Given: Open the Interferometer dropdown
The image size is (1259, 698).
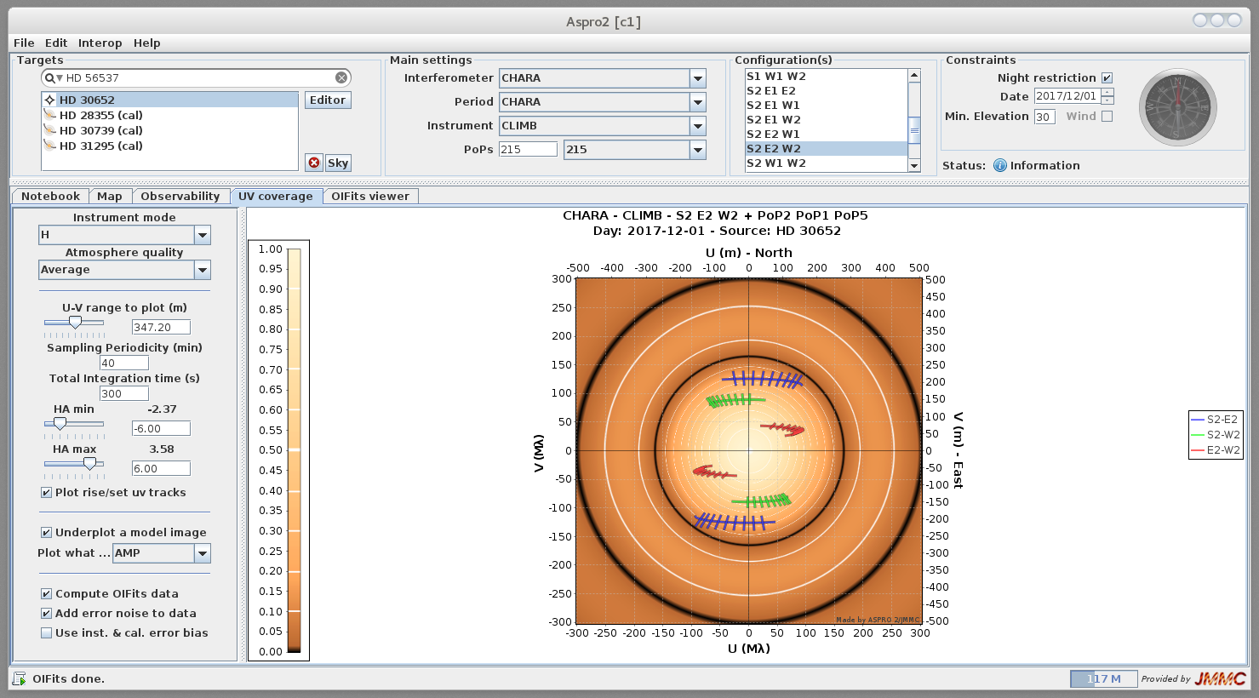Looking at the screenshot, I should [x=697, y=78].
